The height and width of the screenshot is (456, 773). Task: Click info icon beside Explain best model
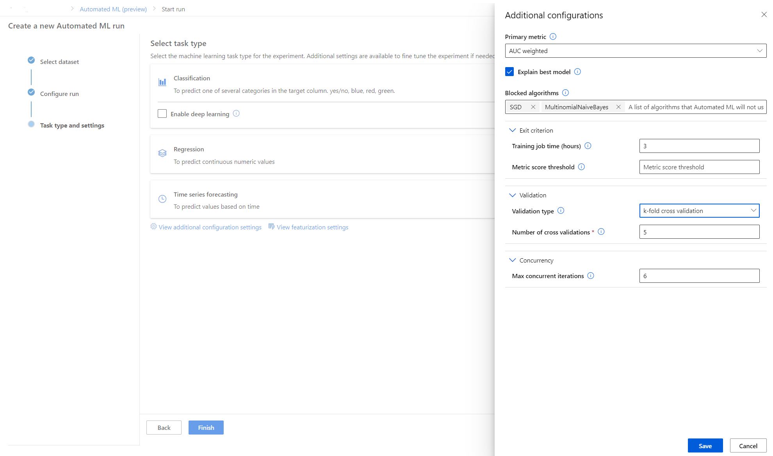(577, 72)
